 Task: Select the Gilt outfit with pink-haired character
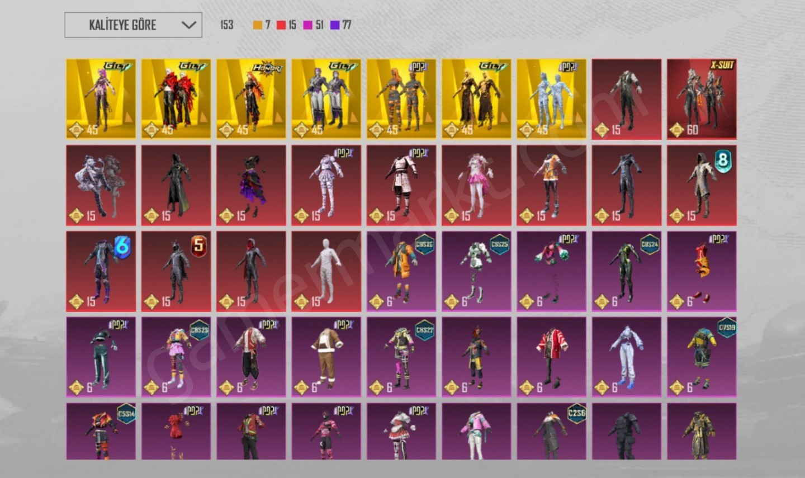click(101, 99)
